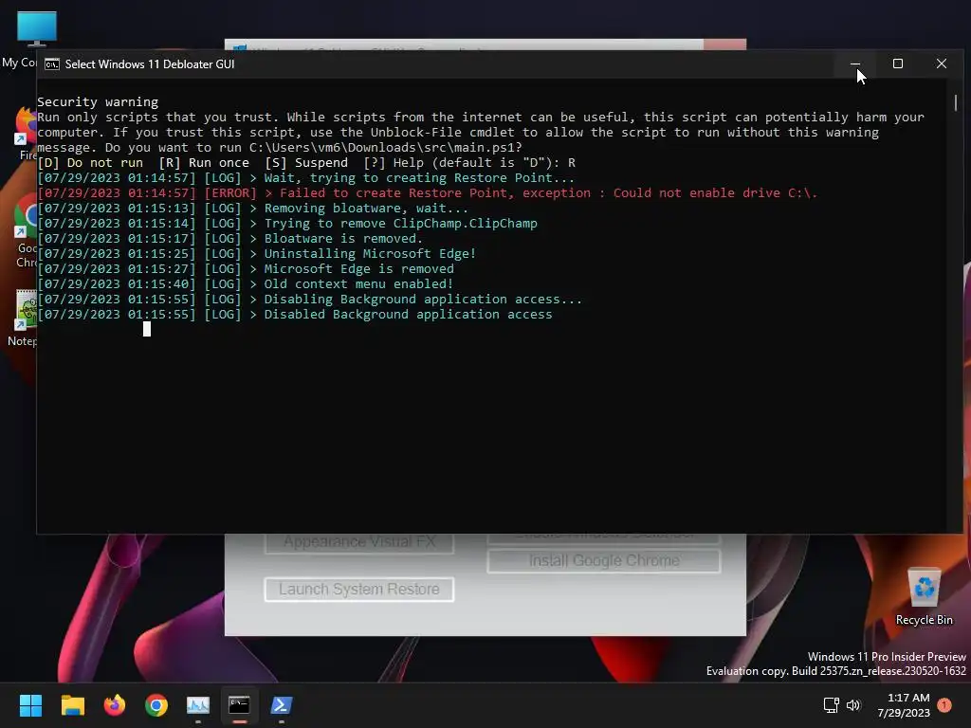
Task: Click the console window title bar icon
Action: (x=52, y=64)
